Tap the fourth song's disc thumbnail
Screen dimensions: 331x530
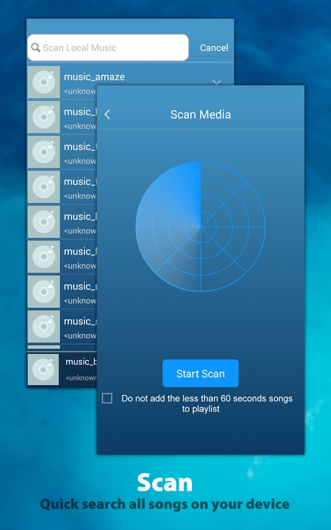(44, 187)
